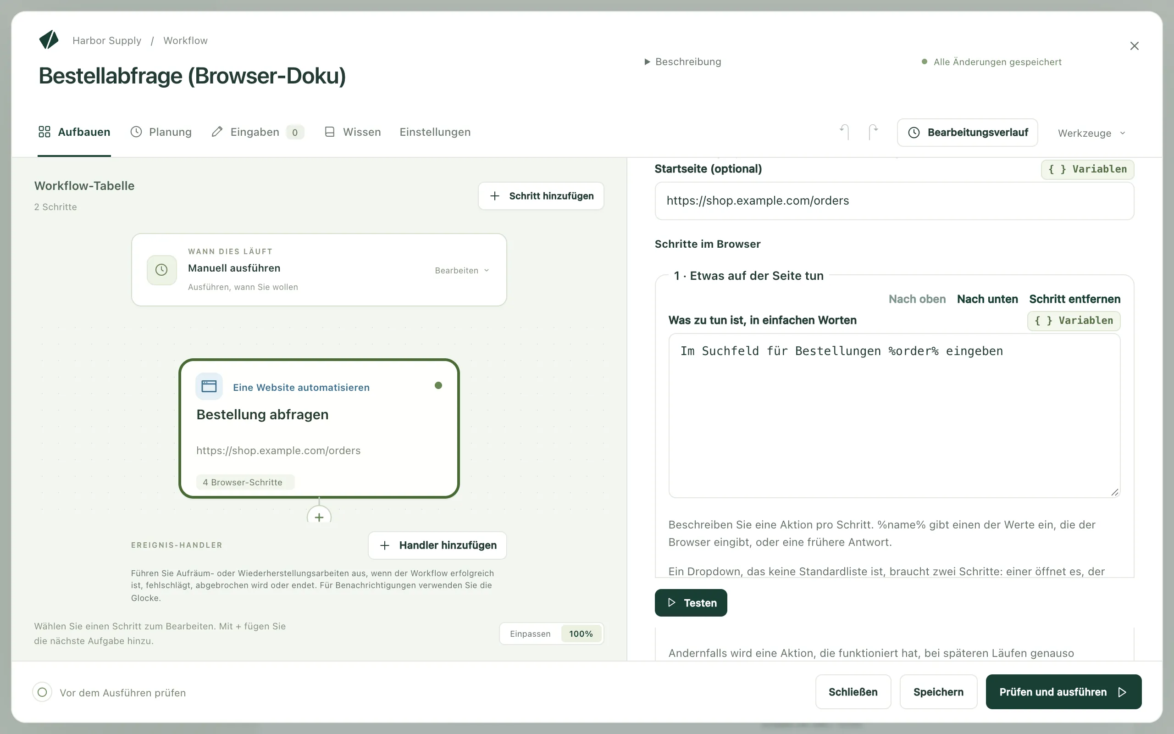Screen dimensions: 1174x734
Task: Click the step instruction text area
Action: pyautogui.click(x=894, y=416)
